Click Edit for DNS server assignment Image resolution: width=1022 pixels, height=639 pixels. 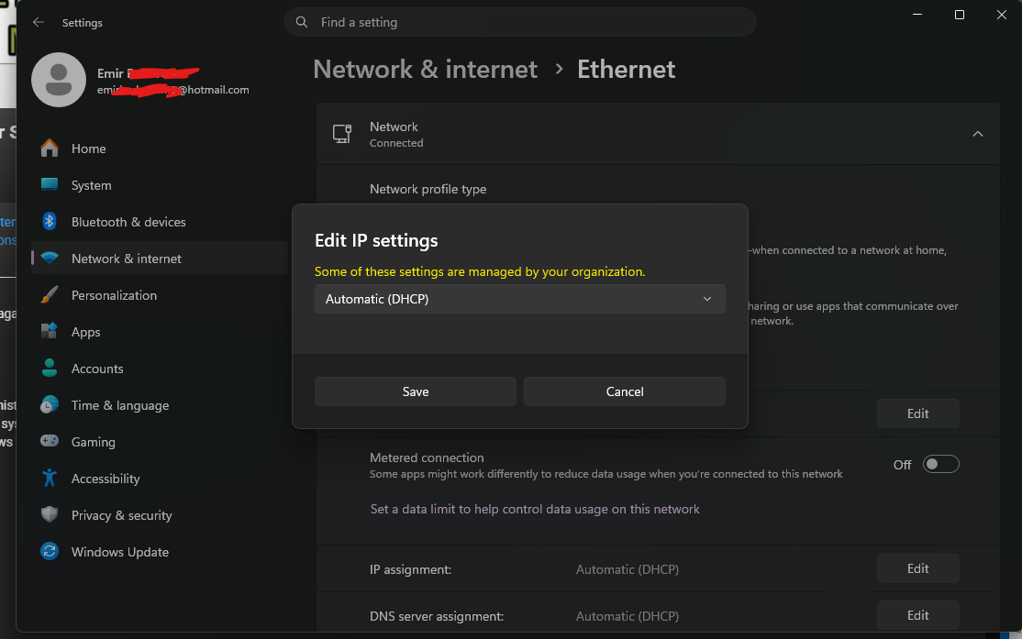coord(917,615)
